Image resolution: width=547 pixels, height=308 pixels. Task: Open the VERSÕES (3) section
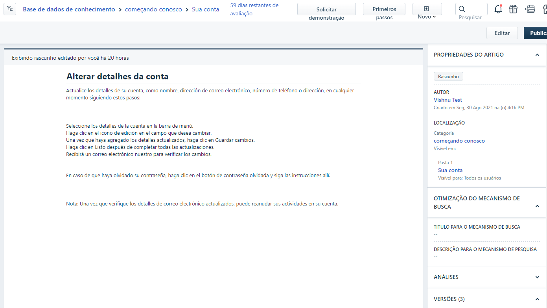(x=537, y=299)
